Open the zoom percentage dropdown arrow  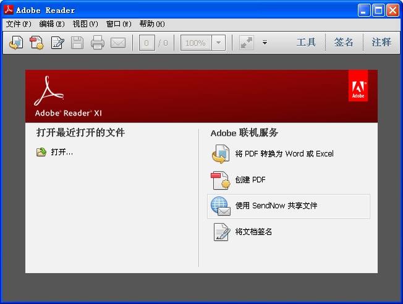pos(218,43)
